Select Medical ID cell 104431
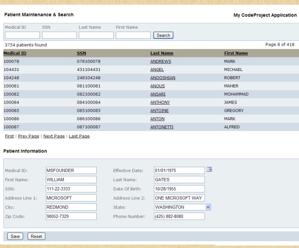 (12, 70)
